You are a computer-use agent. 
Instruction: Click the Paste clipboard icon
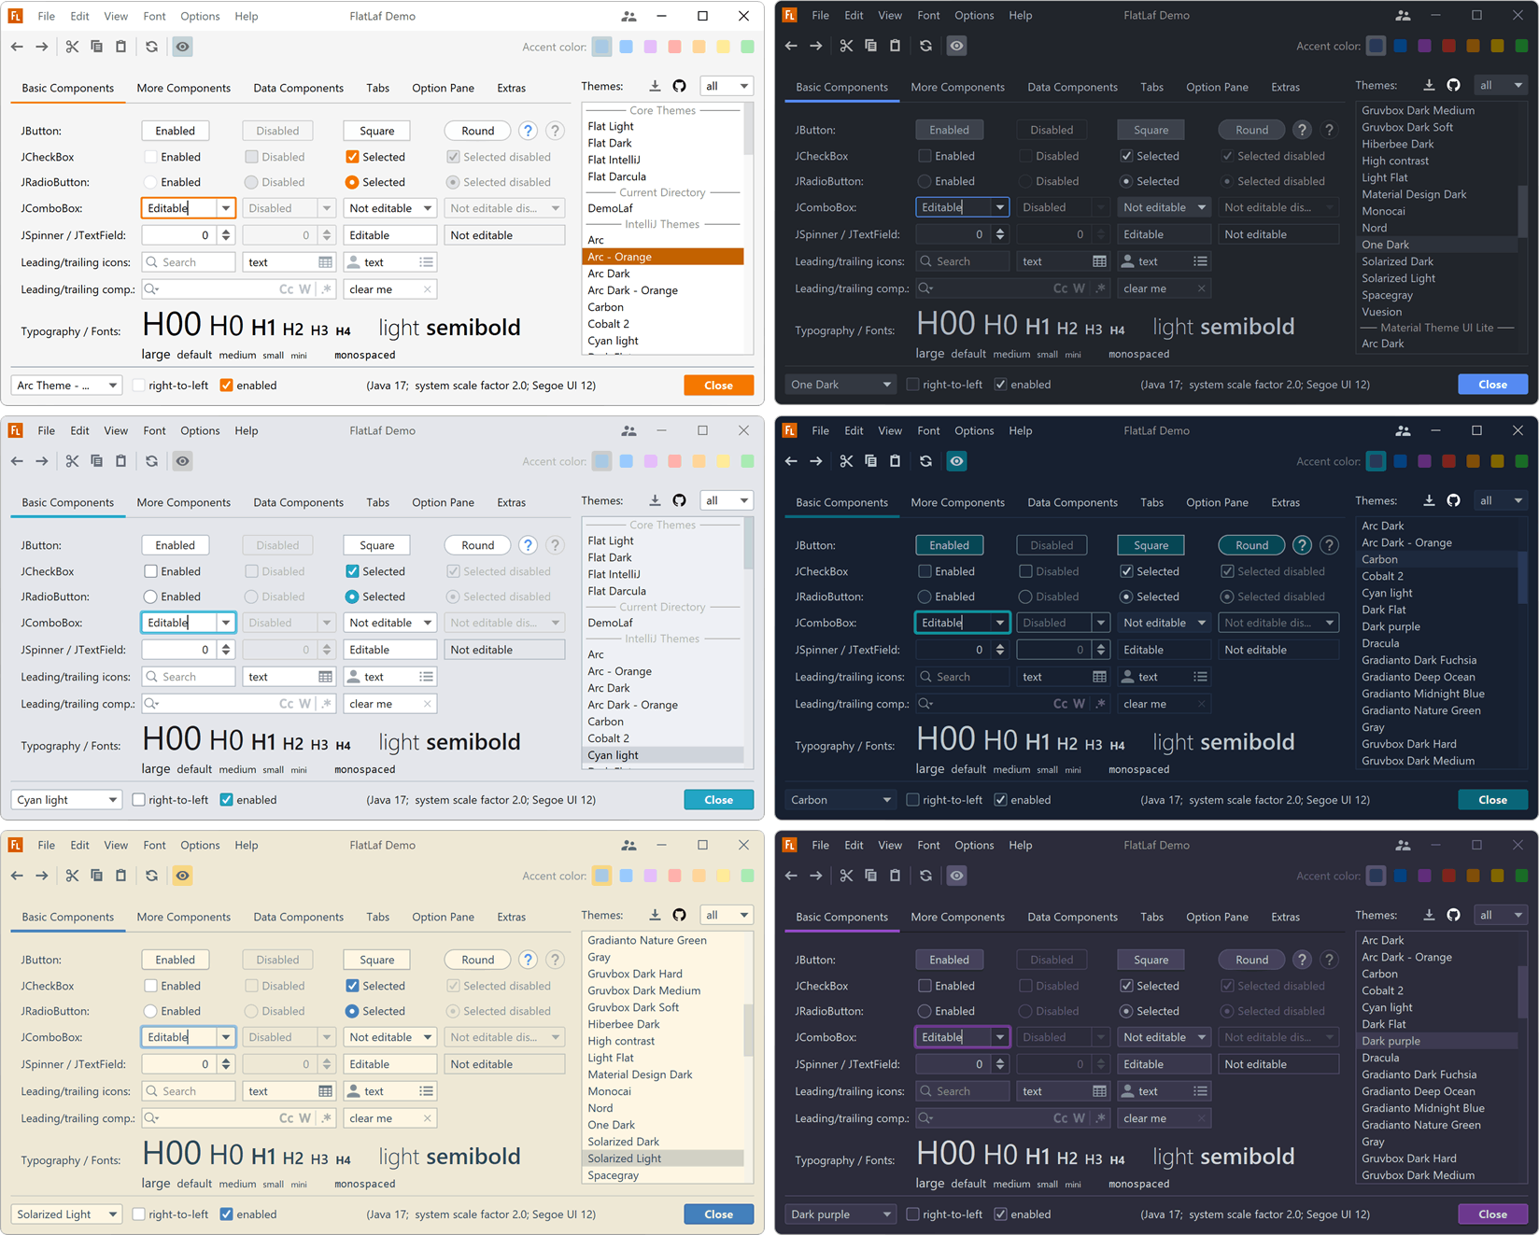tap(120, 46)
